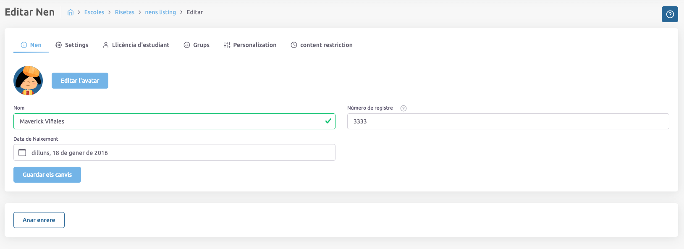The height and width of the screenshot is (249, 684).
Task: Click the Llicència d'estudiant person icon
Action: [106, 45]
